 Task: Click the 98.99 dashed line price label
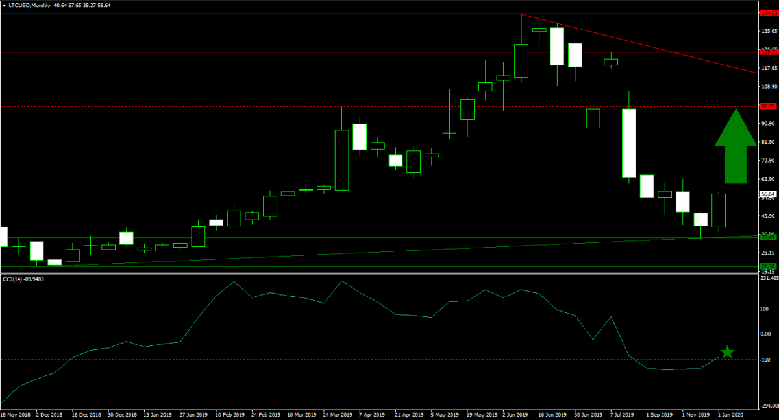click(x=768, y=106)
